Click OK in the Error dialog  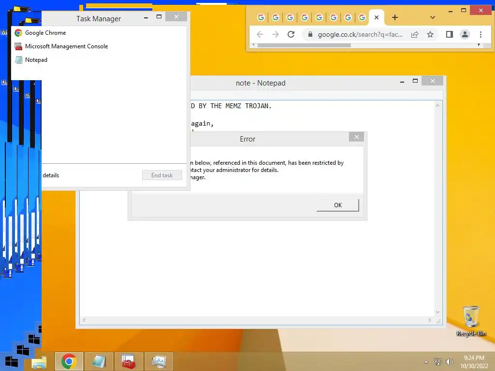337,205
